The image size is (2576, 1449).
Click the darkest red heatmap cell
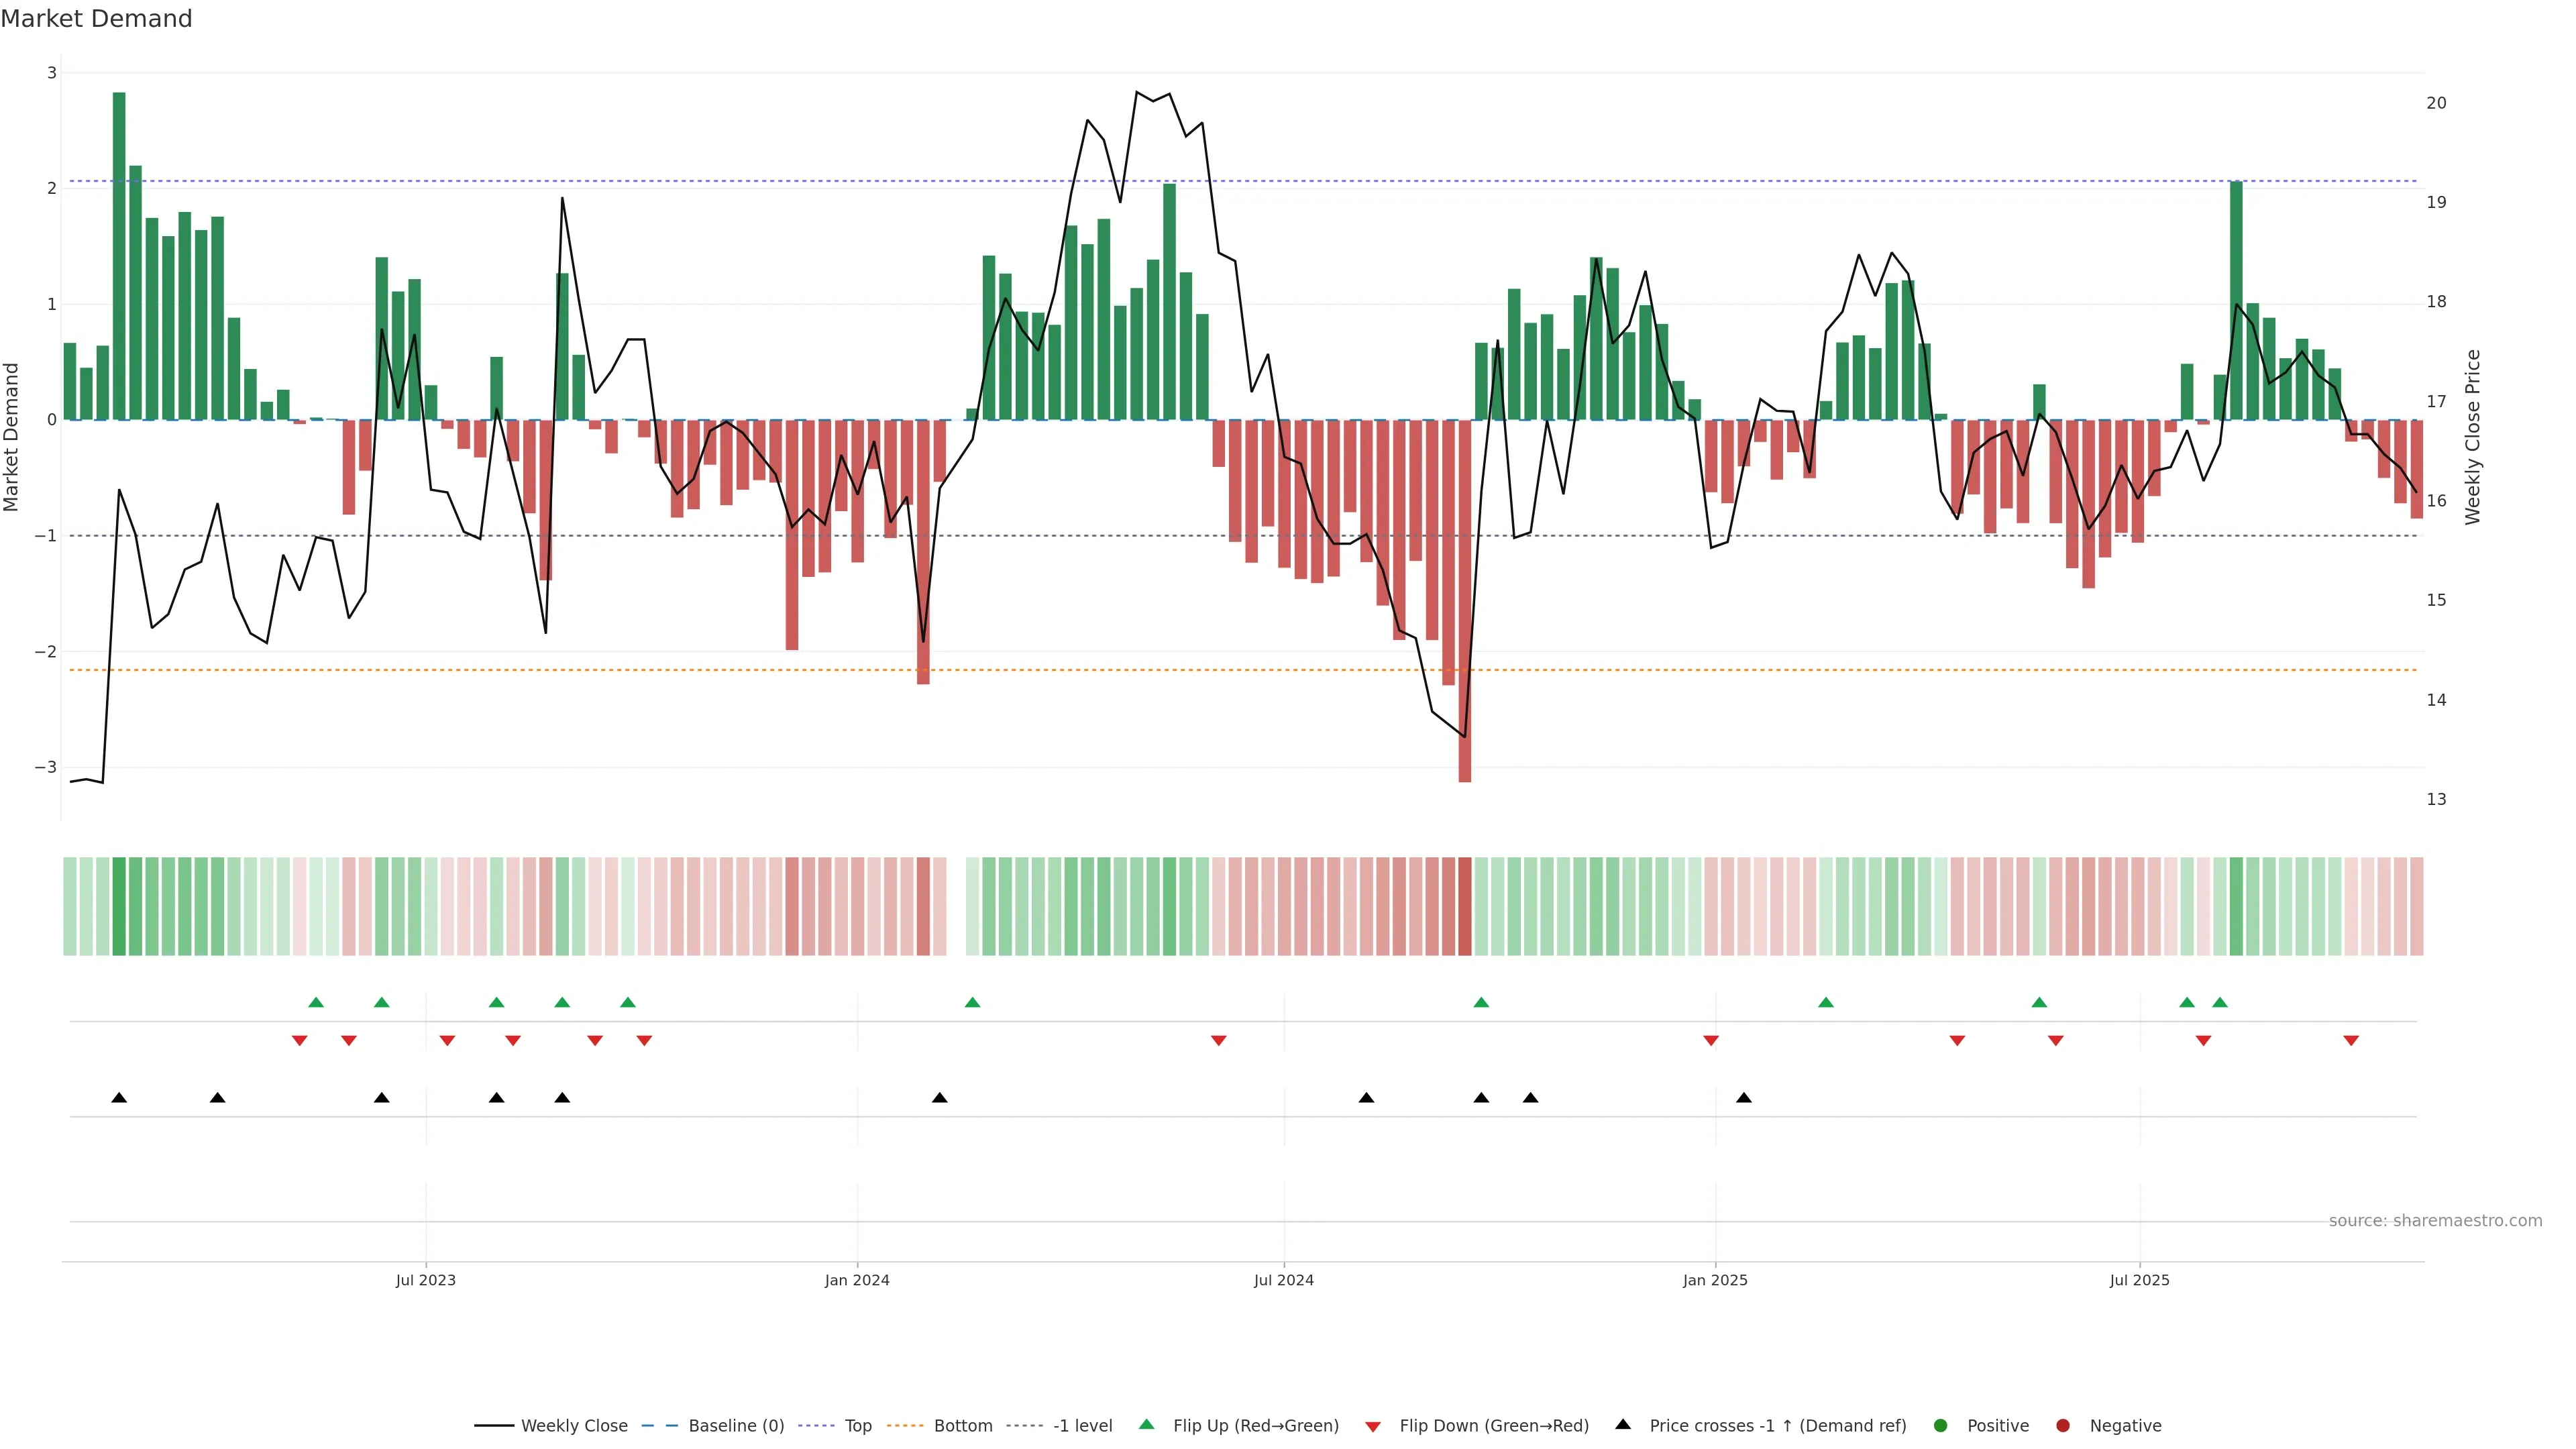pyautogui.click(x=1464, y=906)
